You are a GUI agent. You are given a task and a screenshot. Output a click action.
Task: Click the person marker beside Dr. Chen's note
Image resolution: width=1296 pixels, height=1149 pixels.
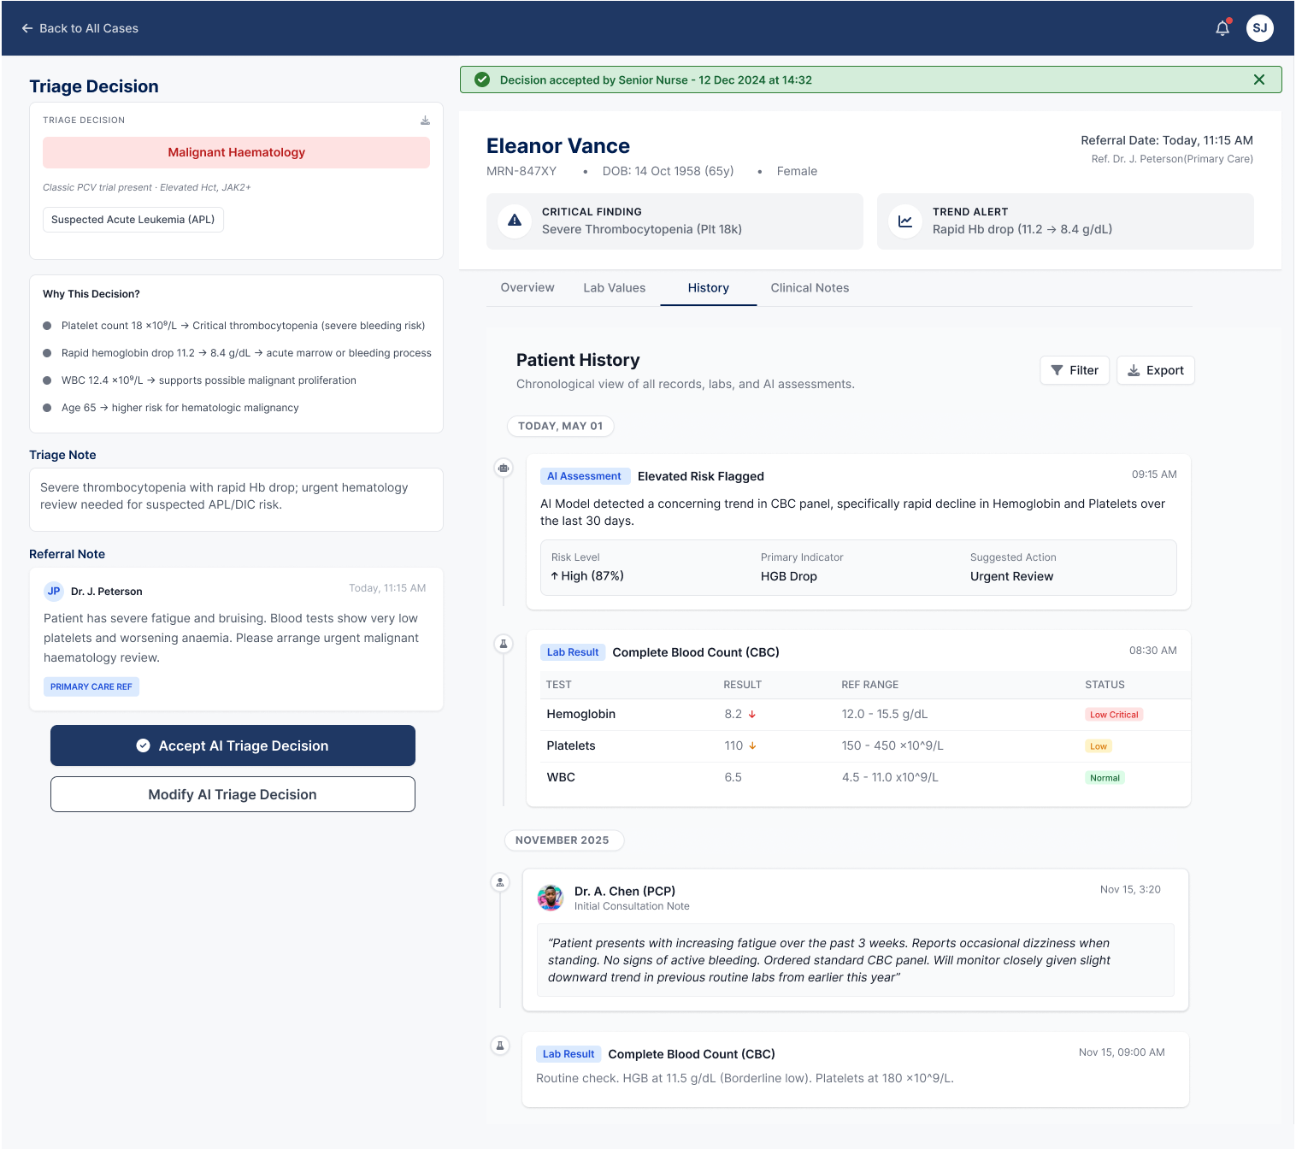click(x=500, y=882)
